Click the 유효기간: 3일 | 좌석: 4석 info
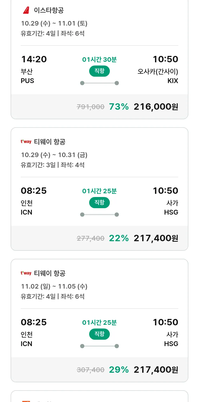The image size is (199, 402). [53, 165]
